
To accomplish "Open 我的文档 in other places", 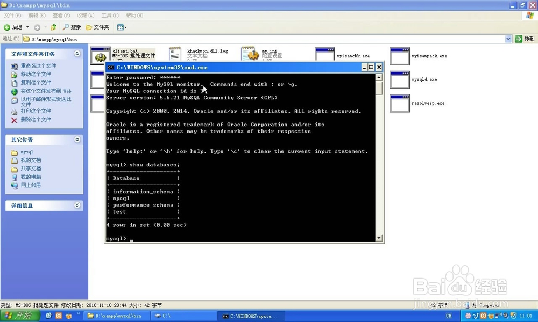I will pyautogui.click(x=31, y=160).
